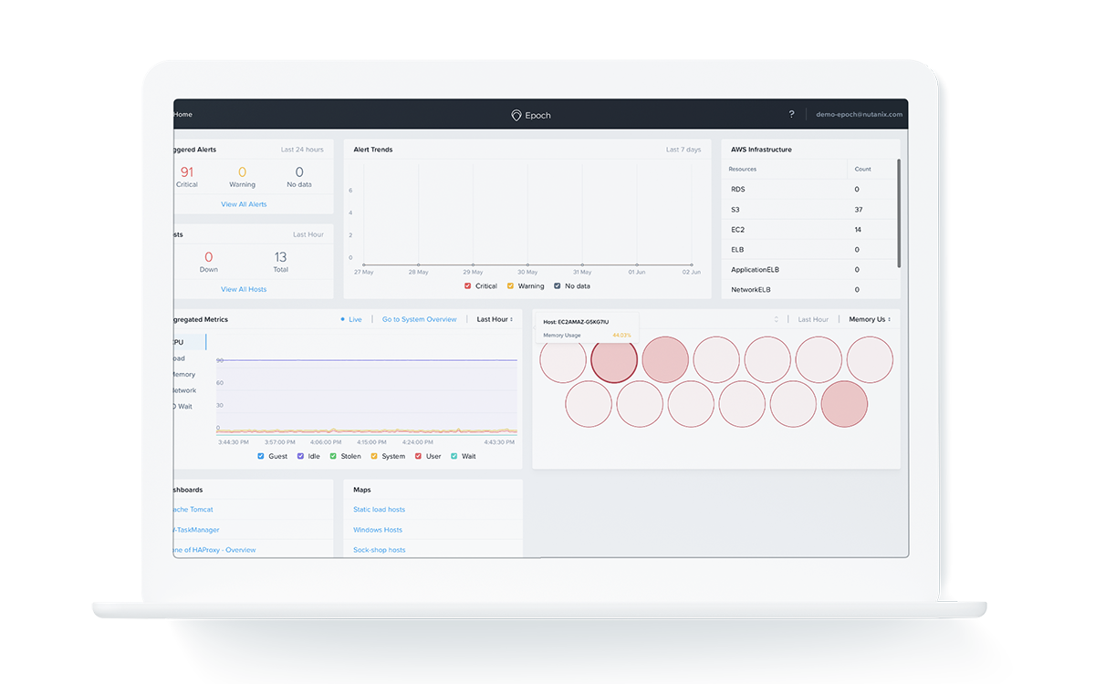
Task: Disable the System CPU series checkbox
Action: (374, 456)
